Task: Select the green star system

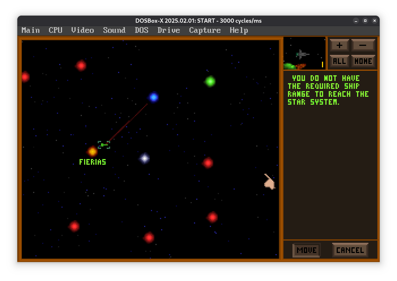Action: 210,81
